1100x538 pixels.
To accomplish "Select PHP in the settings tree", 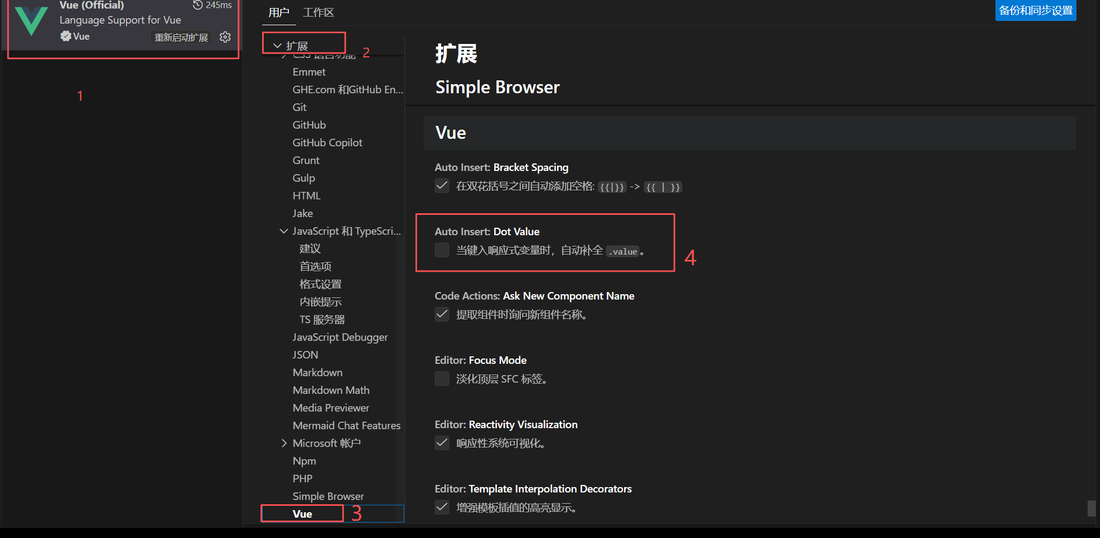I will click(302, 479).
